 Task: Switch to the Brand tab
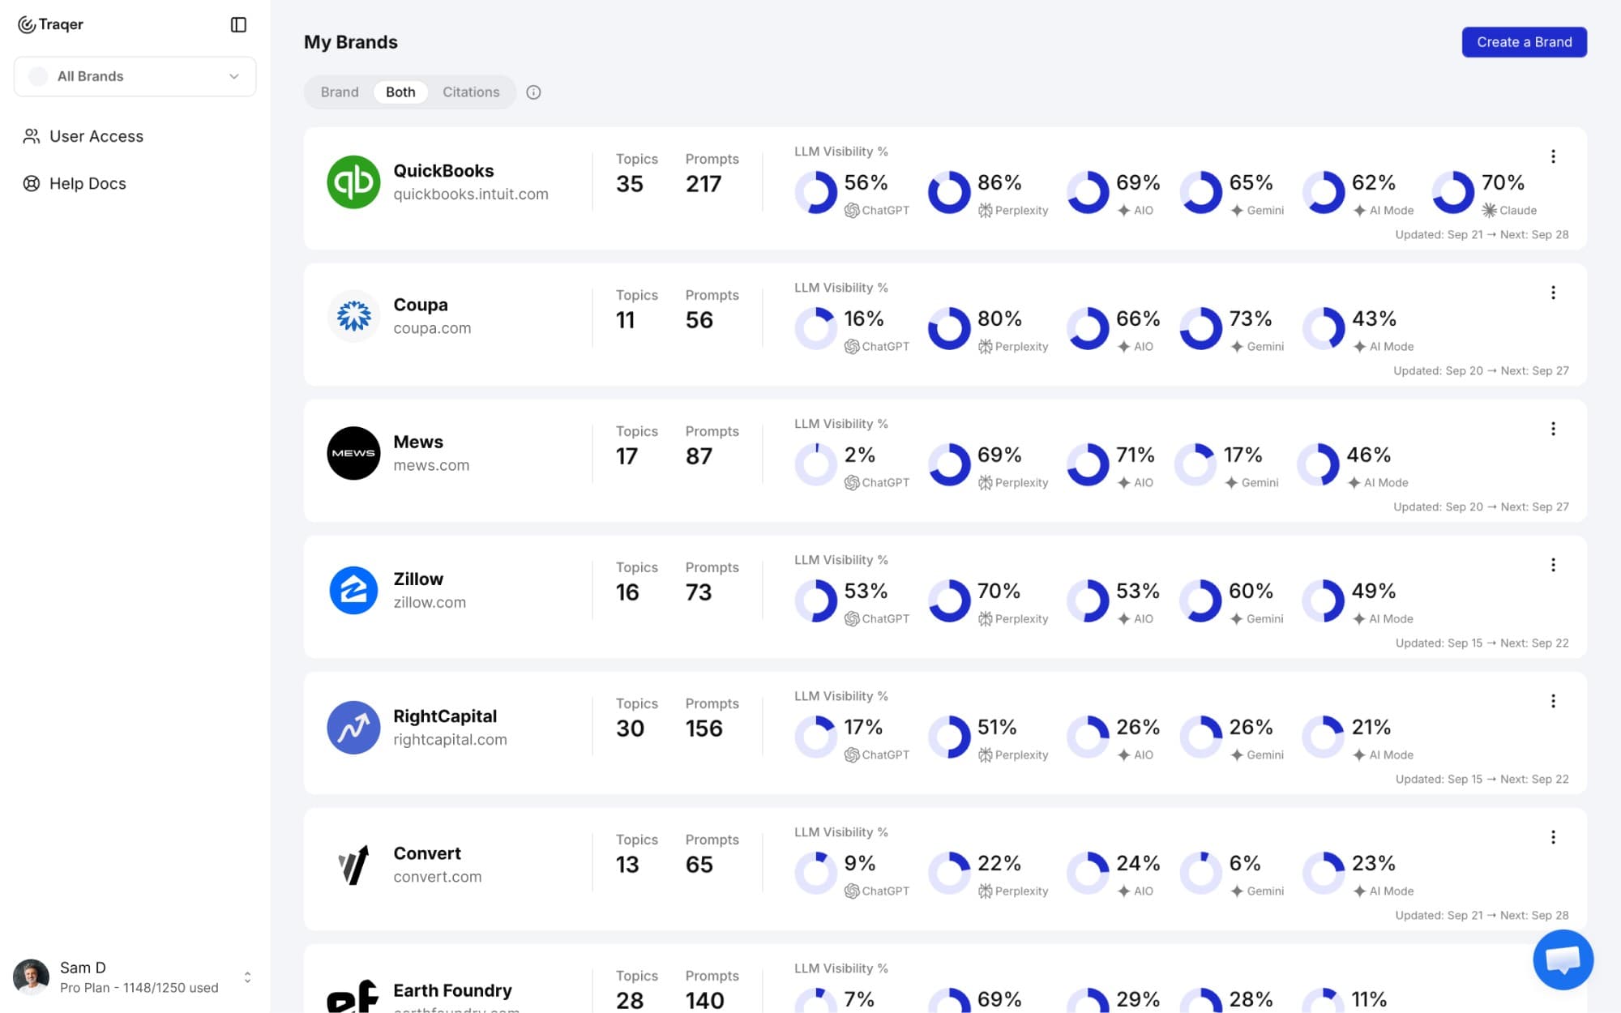click(x=340, y=92)
